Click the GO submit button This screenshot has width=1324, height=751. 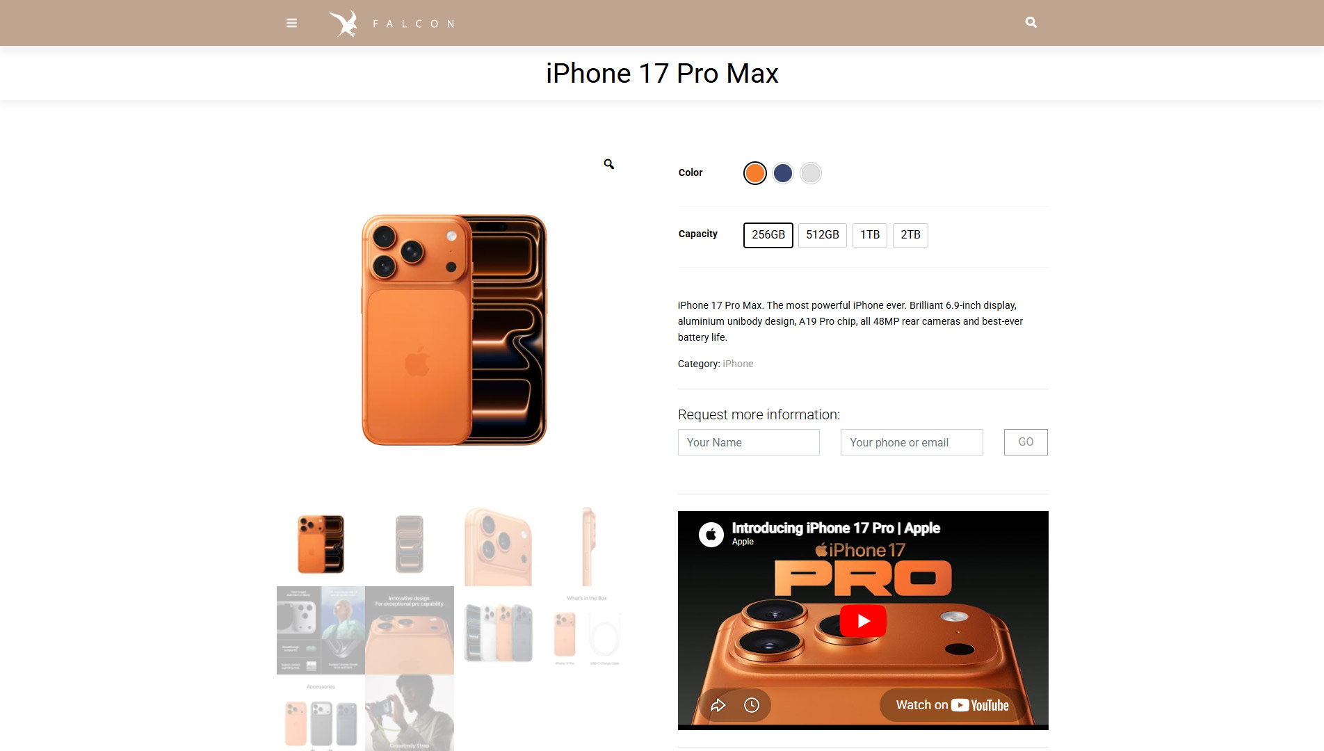click(x=1026, y=442)
